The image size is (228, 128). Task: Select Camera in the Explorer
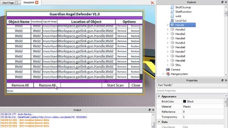(x=176, y=69)
